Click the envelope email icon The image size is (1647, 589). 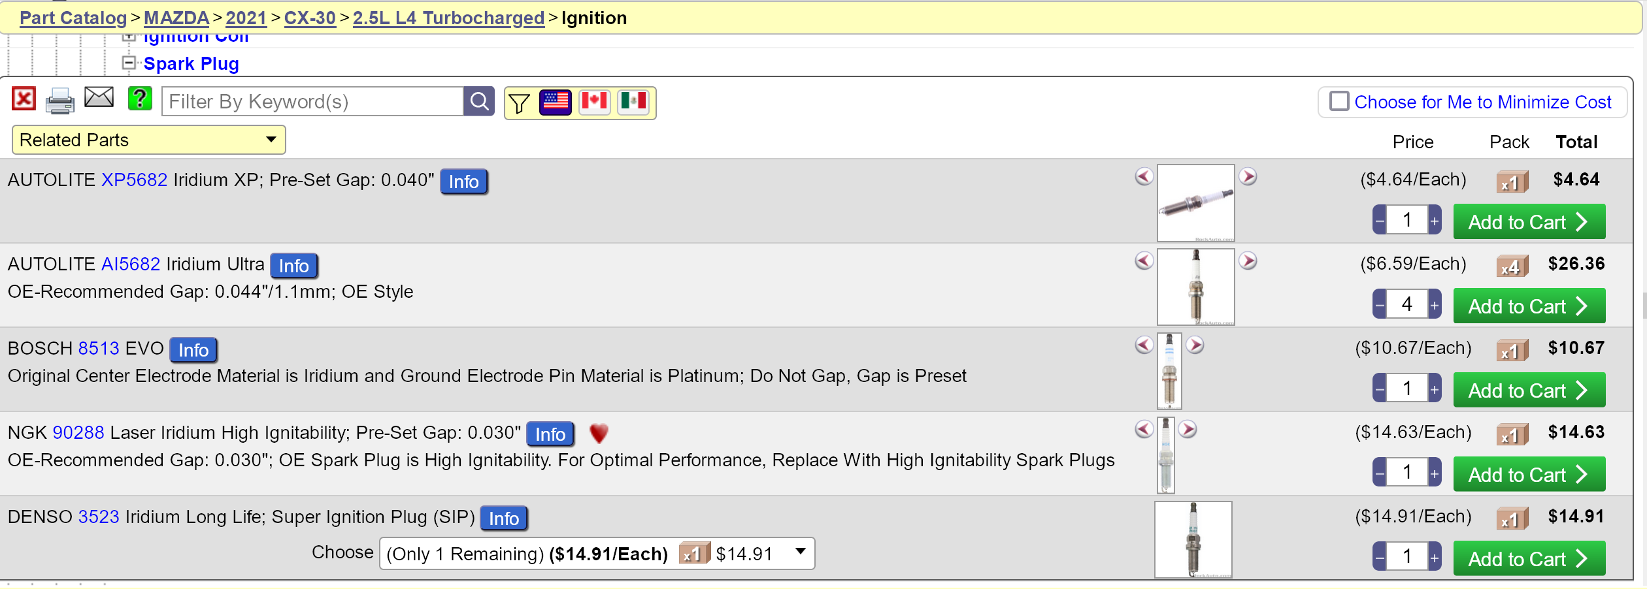pos(99,98)
